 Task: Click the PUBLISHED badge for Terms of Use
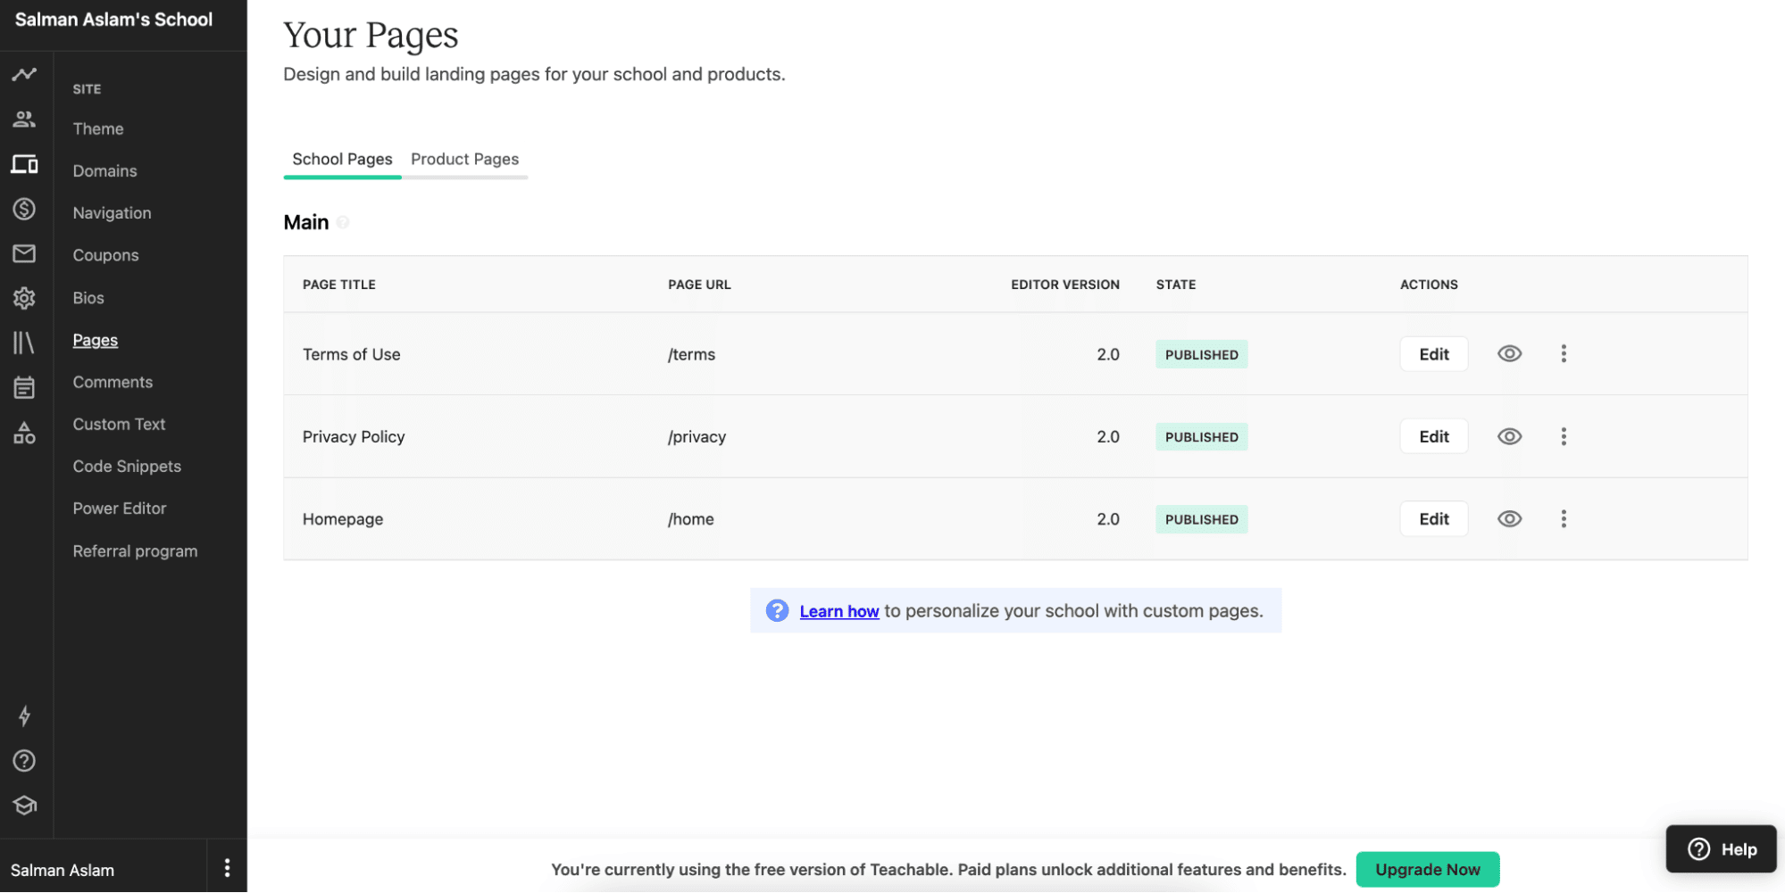pyautogui.click(x=1201, y=354)
